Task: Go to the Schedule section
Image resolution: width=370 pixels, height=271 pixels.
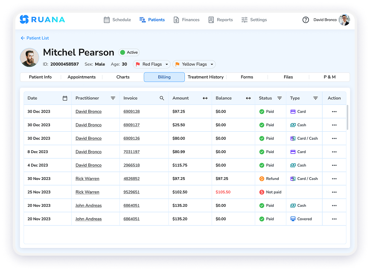Action: coord(117,20)
